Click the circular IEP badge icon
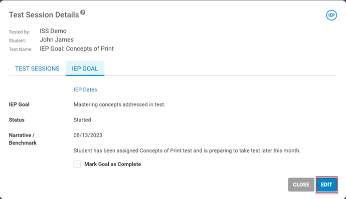 pos(331,15)
